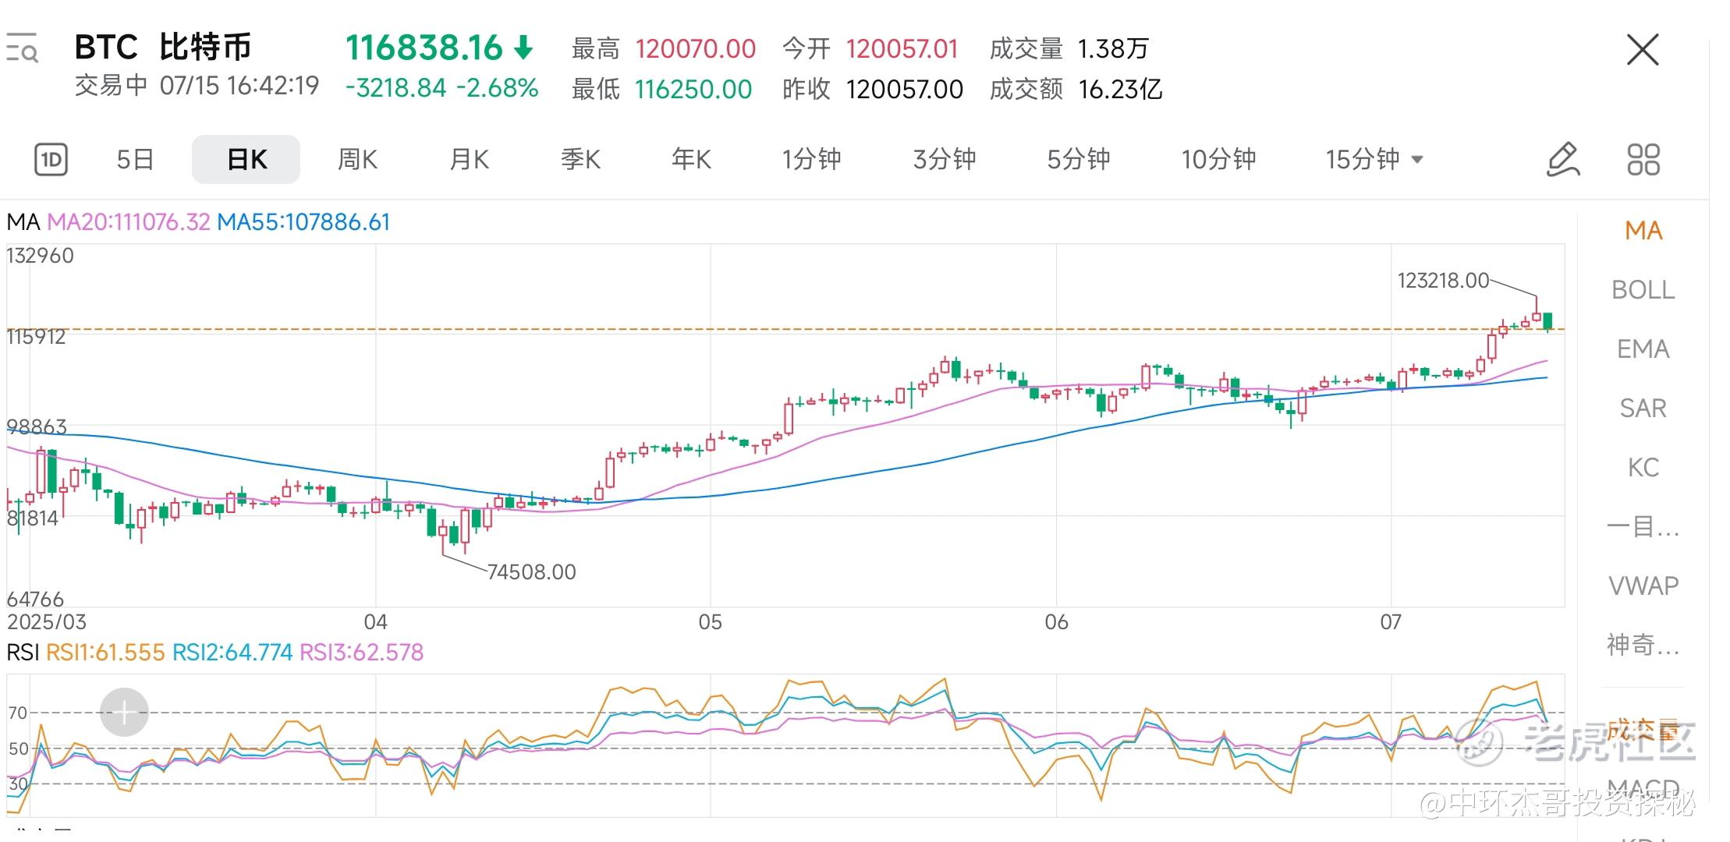1730x842 pixels.
Task: Select the 周K weekly candlestick tab
Action: 357,160
